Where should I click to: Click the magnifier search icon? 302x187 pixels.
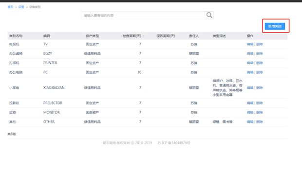pos(209,15)
